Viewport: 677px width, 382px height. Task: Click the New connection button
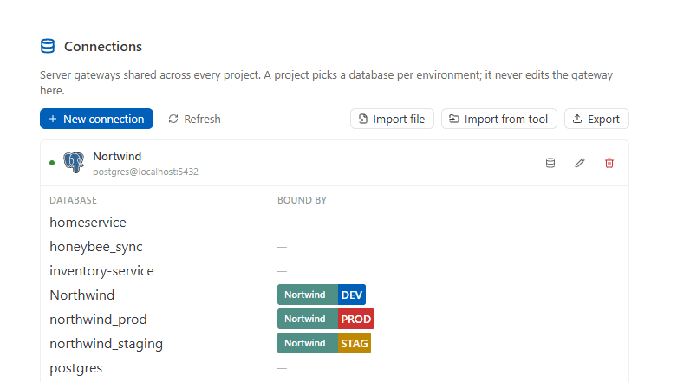click(x=97, y=119)
